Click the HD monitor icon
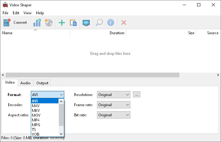This screenshot has height=142, width=221. (86, 23)
